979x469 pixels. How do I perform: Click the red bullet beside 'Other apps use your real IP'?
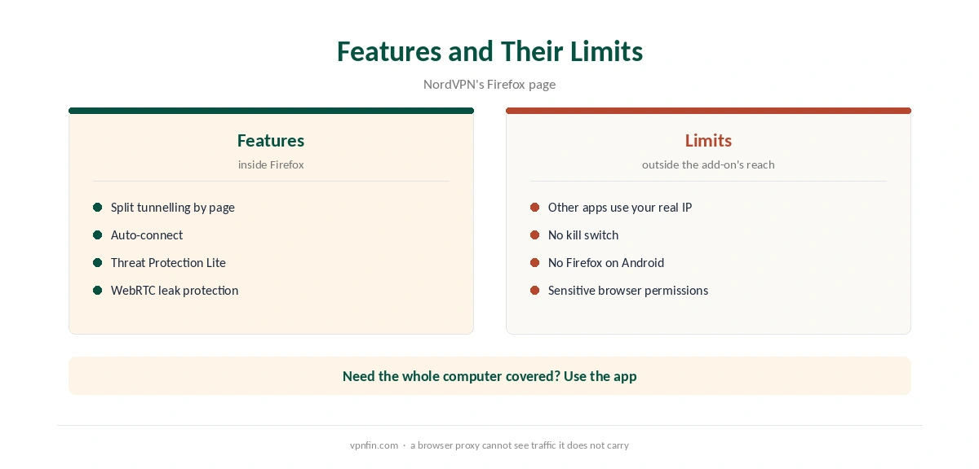(535, 207)
